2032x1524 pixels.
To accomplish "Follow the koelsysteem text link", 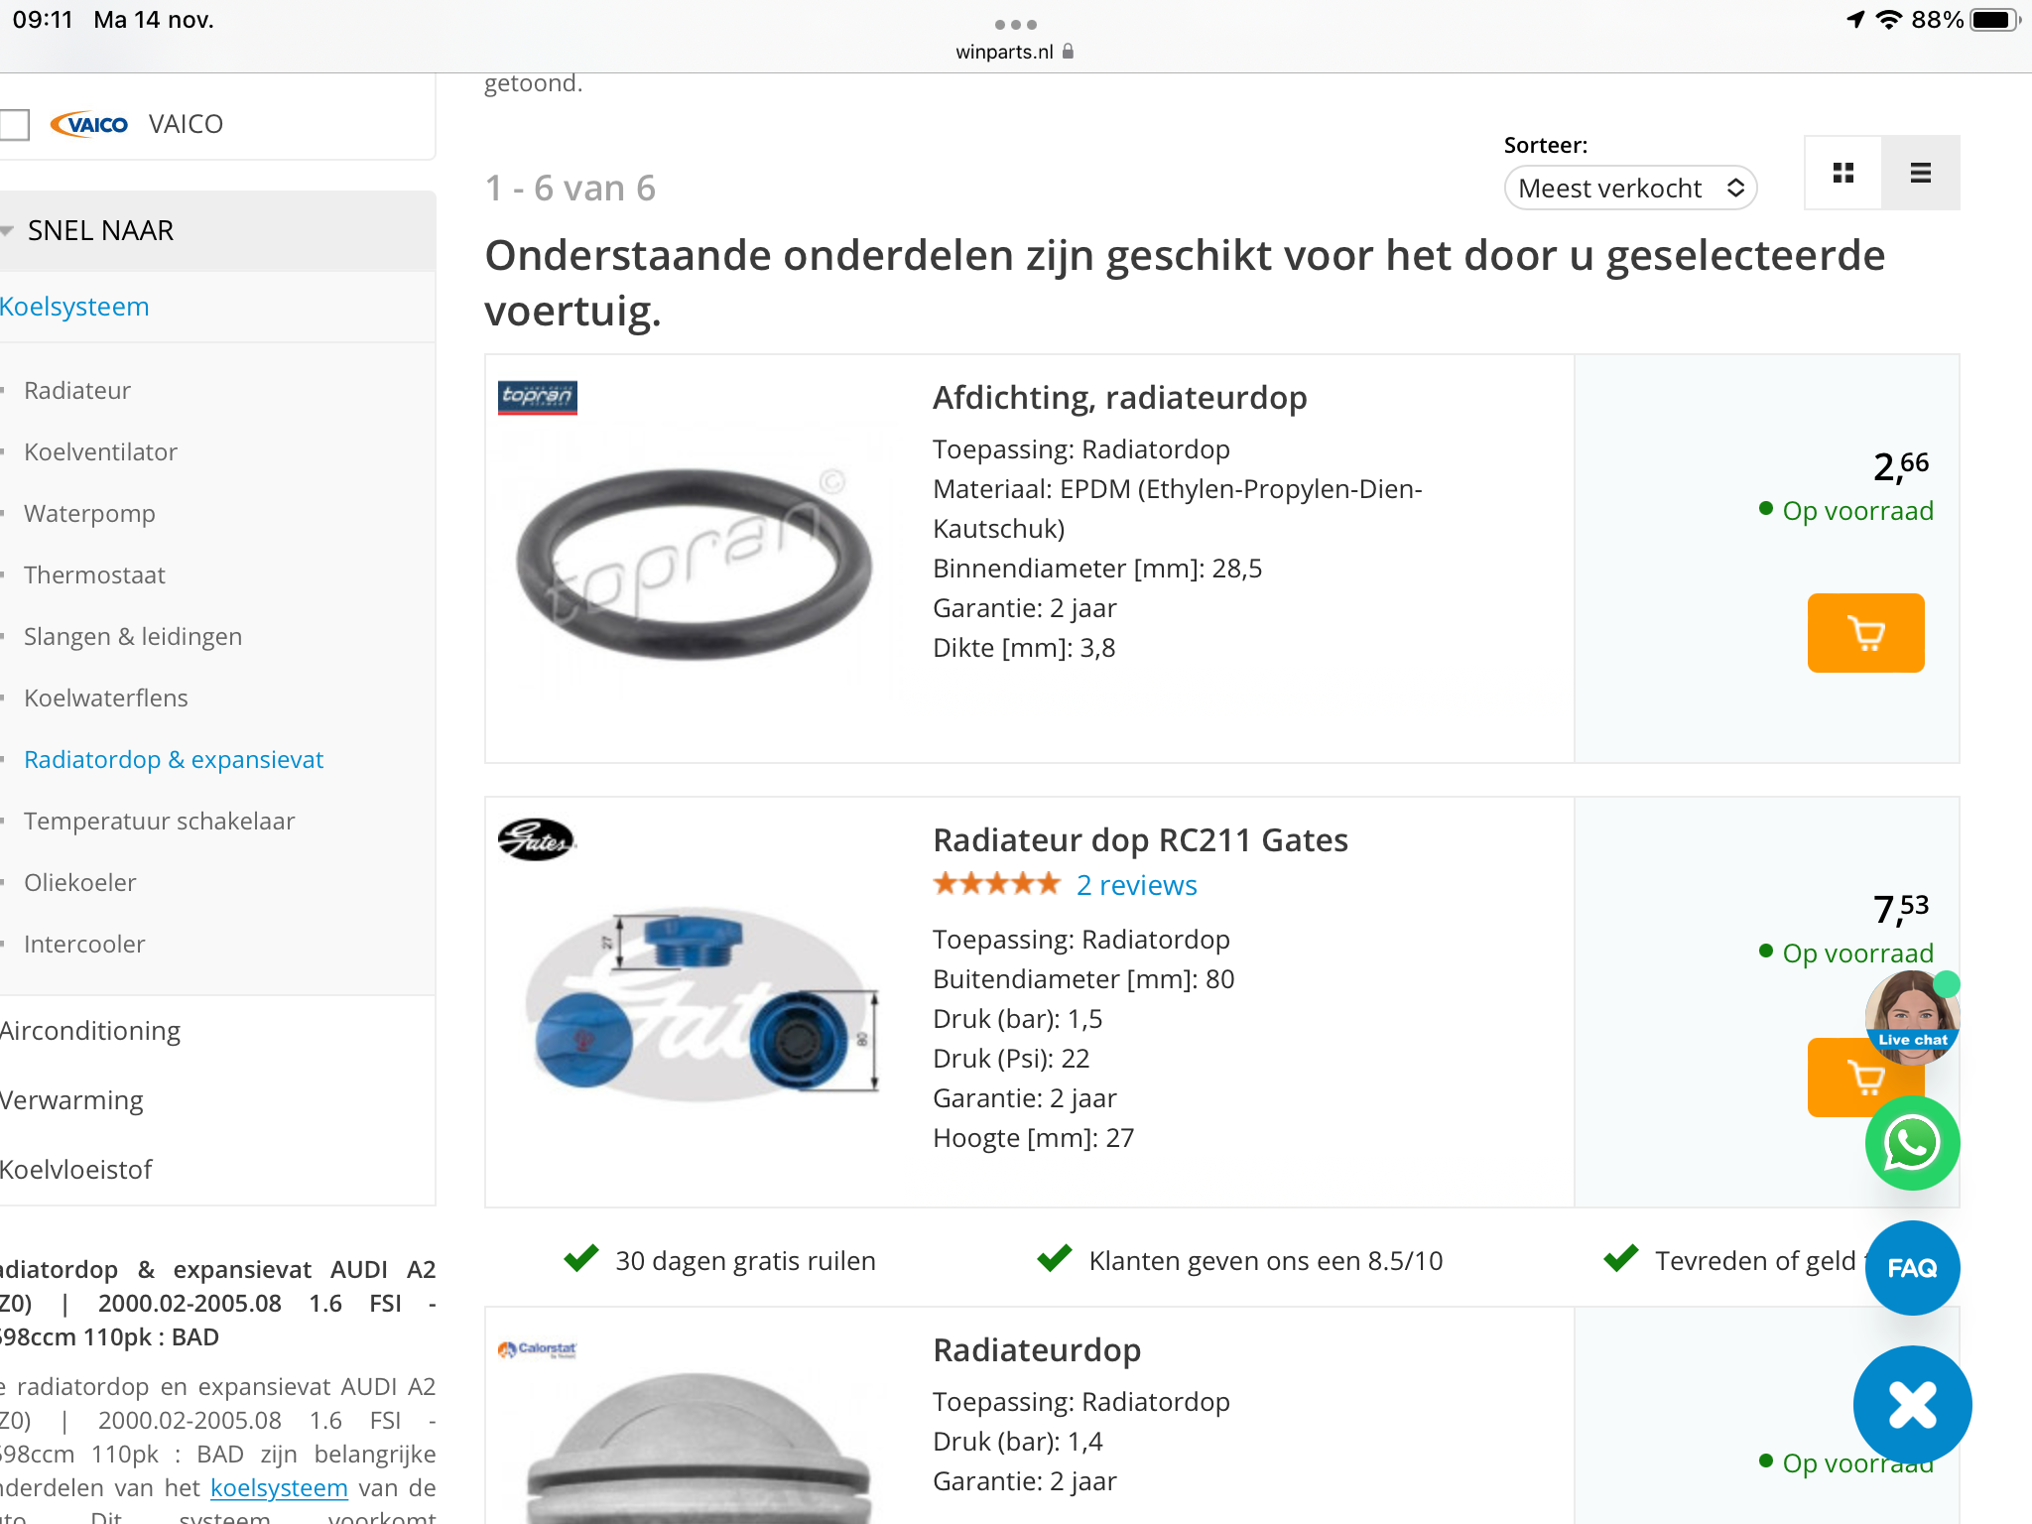I will pos(279,1487).
